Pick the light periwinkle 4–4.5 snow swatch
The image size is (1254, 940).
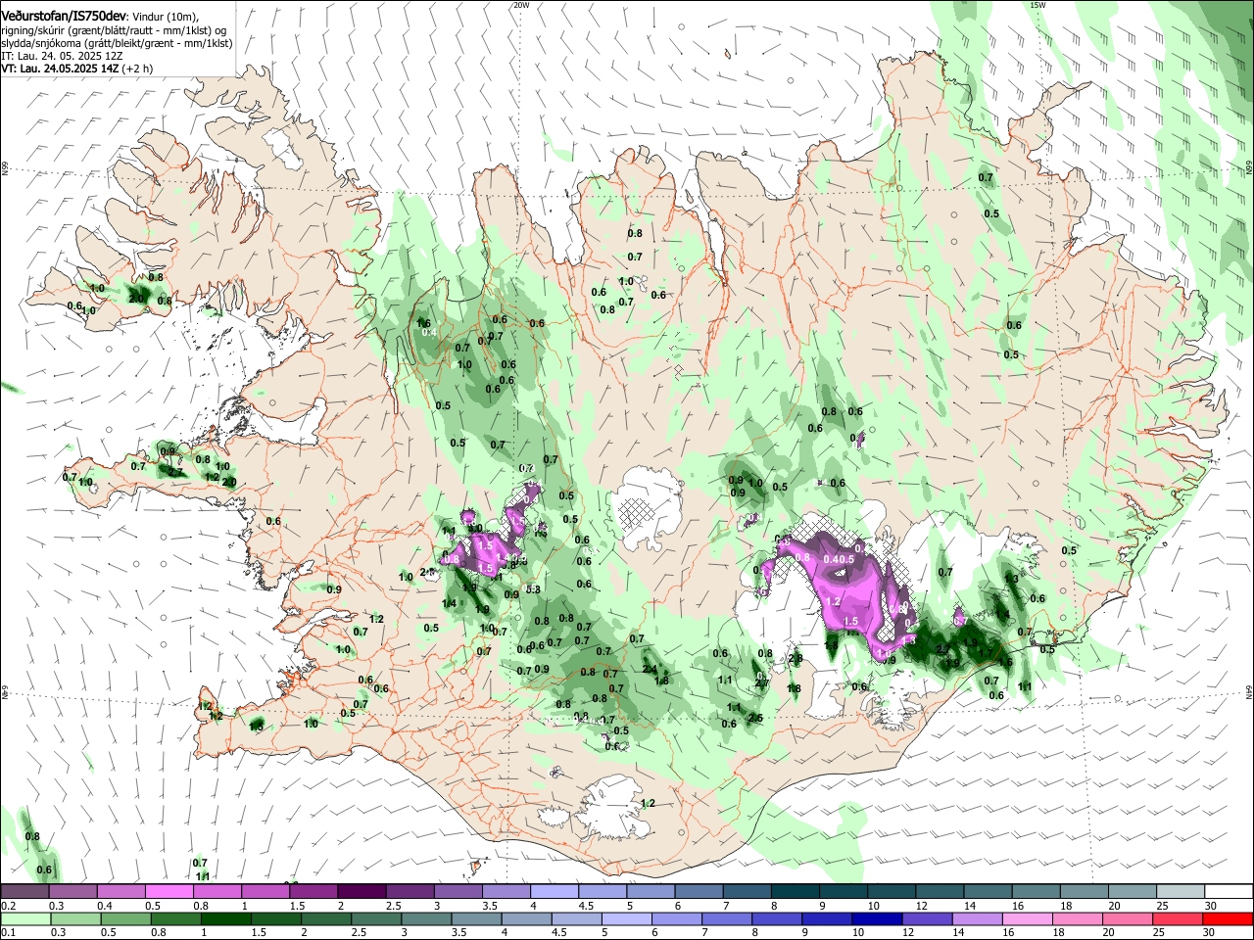click(x=556, y=892)
